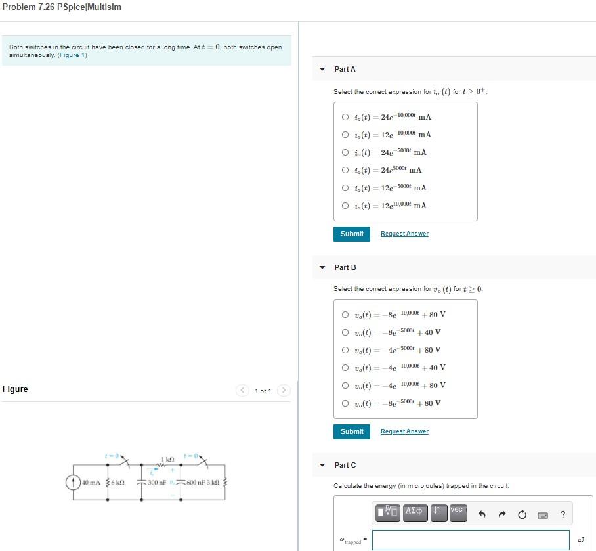596x551 pixels.
Task: Pick i_o(t) = 12e^-5000t mA option
Action: [345, 187]
